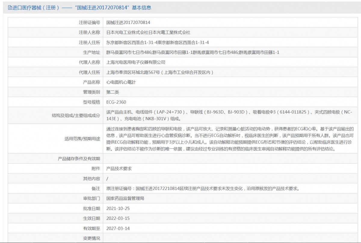Select registrant address 东京都新宿区西落合1-31-4
Screen dimensions: 361x243
pyautogui.click(x=132, y=42)
